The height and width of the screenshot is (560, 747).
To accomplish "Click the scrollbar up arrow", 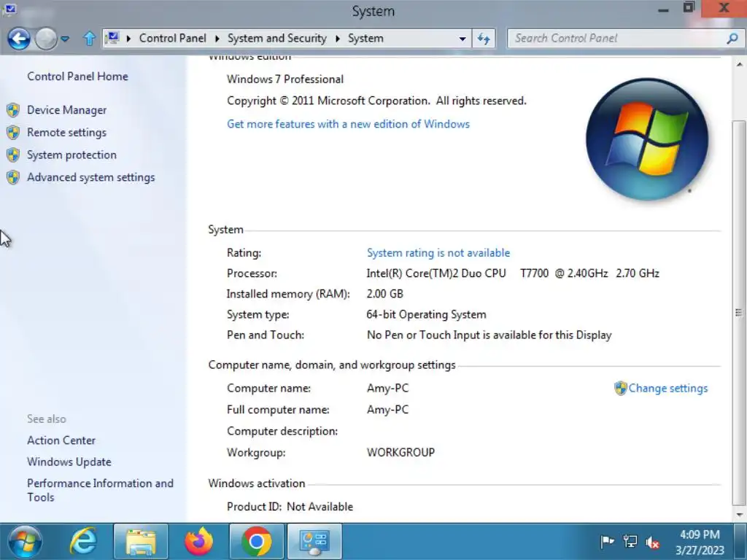I will (740, 64).
